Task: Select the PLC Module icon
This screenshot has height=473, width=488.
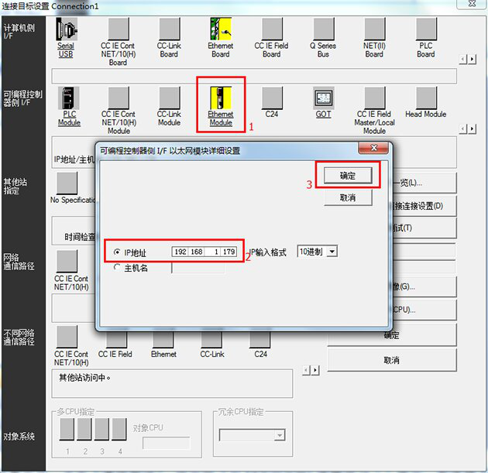Action: click(x=69, y=98)
